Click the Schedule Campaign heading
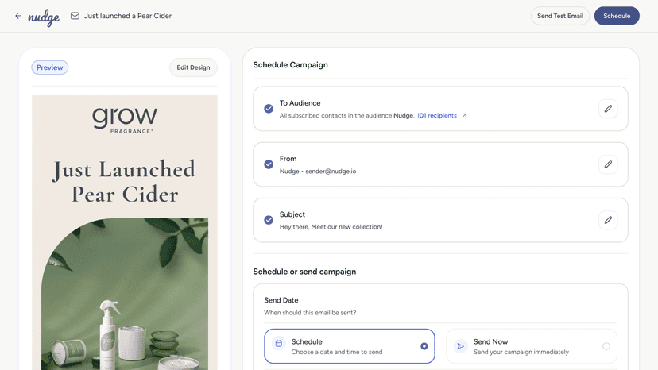This screenshot has width=658, height=370. coord(290,65)
